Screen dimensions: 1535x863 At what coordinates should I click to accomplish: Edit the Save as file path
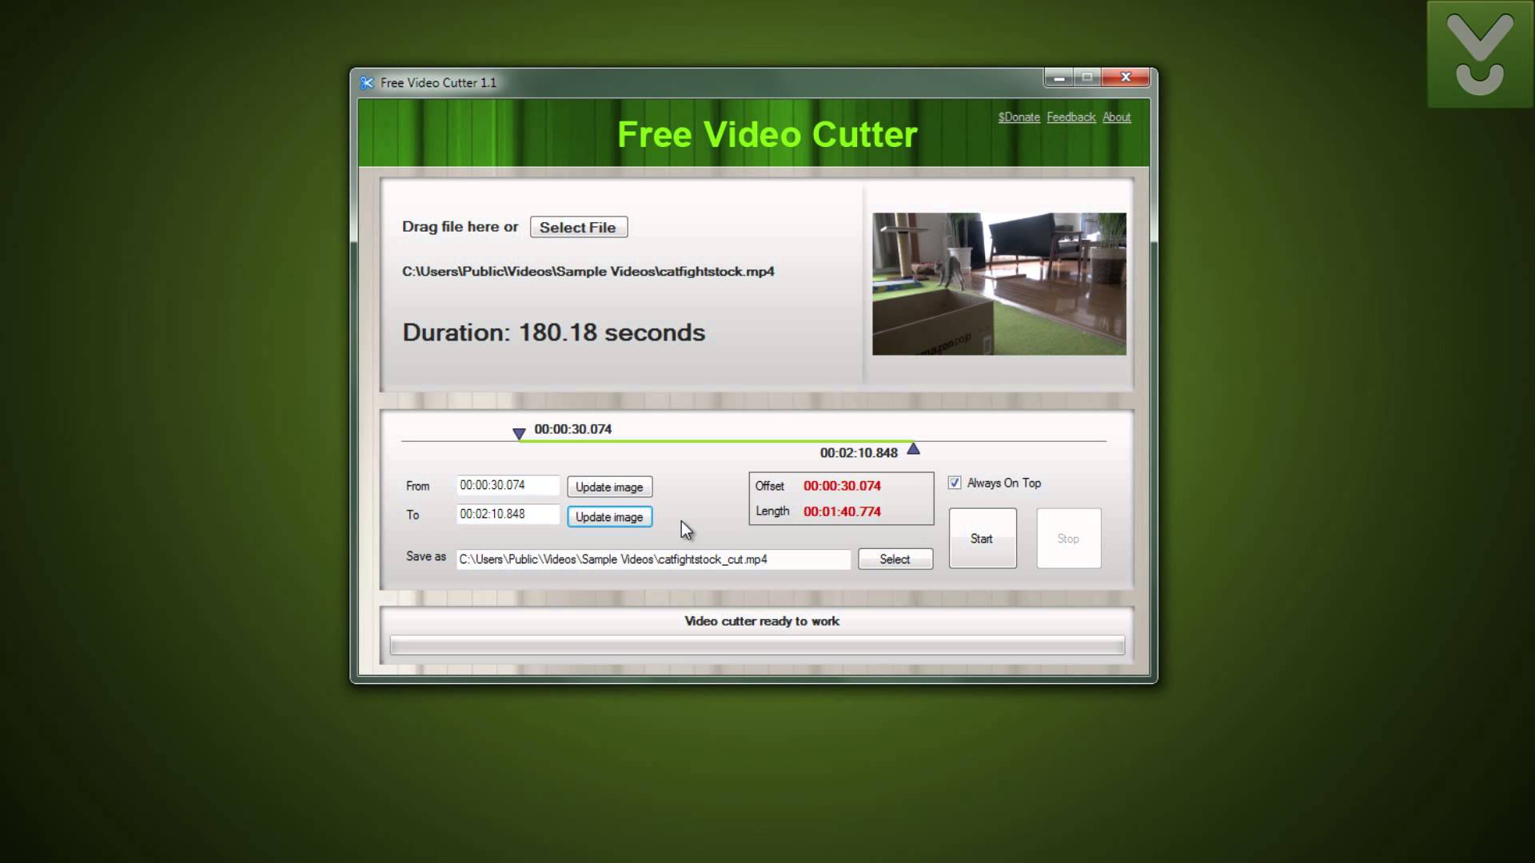[652, 559]
